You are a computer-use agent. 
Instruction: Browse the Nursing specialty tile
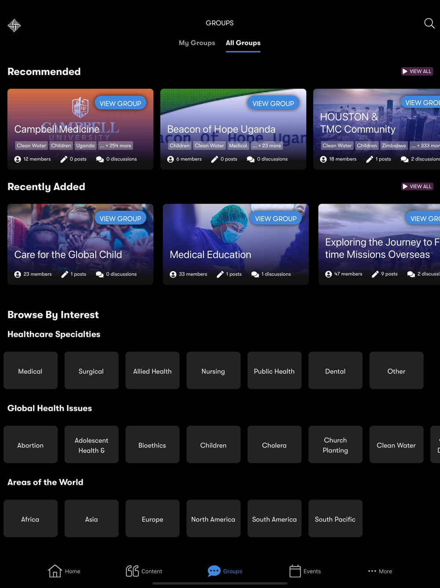[x=213, y=371]
